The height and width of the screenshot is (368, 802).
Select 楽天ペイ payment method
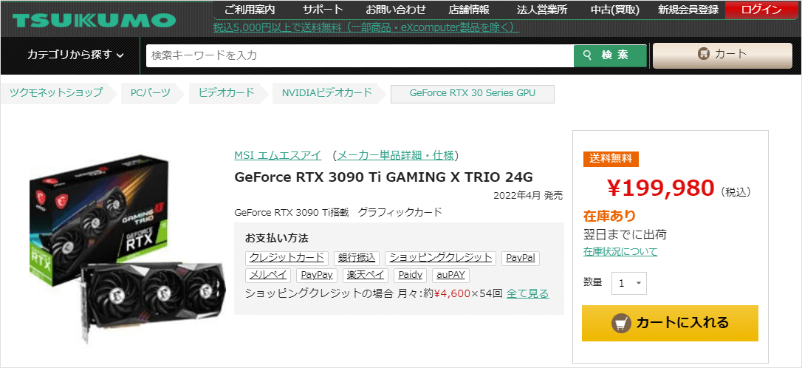coord(366,276)
